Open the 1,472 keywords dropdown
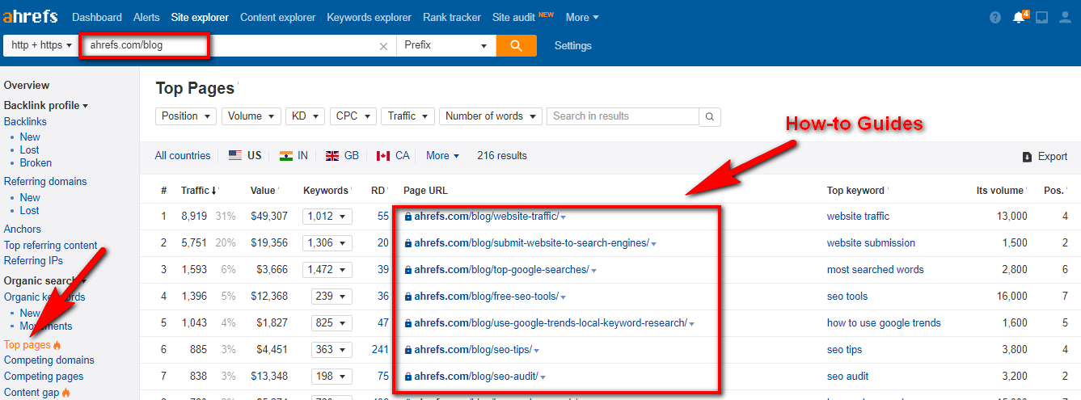 (x=327, y=270)
